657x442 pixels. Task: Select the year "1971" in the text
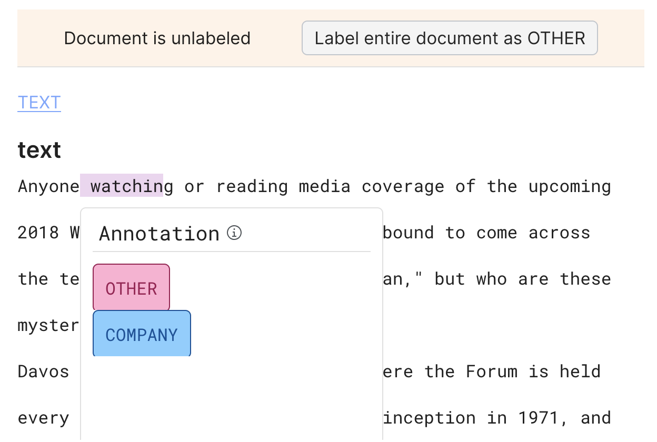tap(539, 418)
